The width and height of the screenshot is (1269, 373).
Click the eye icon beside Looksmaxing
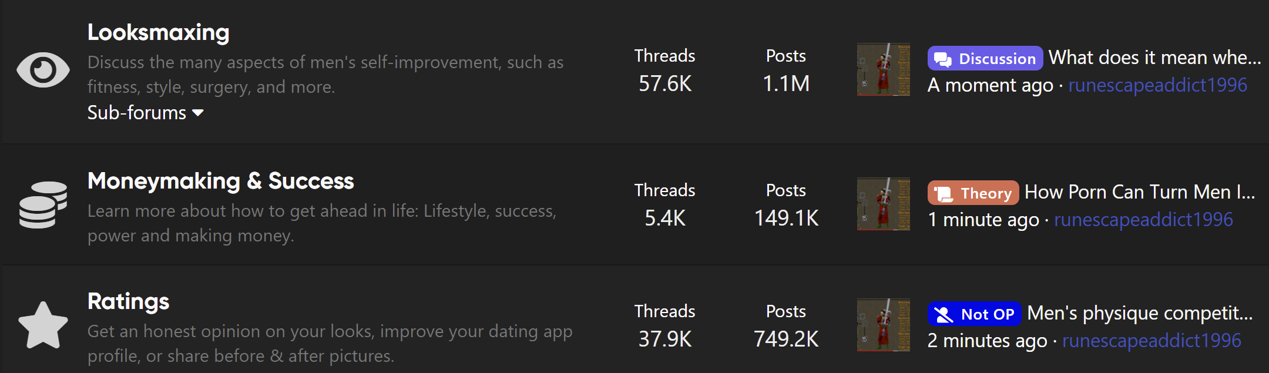[x=43, y=70]
